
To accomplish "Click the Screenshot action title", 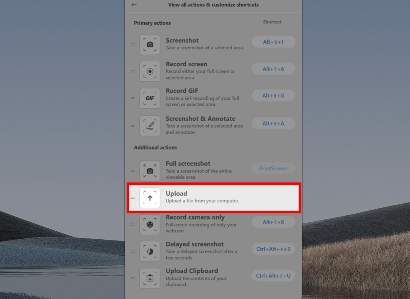I will pos(182,40).
